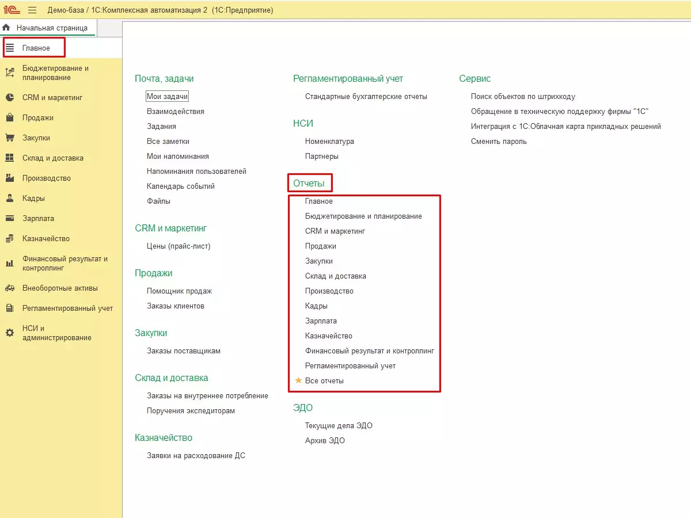Screen dimensions: 691x518
Task: Click the Кадры person icon
Action: tap(10, 198)
